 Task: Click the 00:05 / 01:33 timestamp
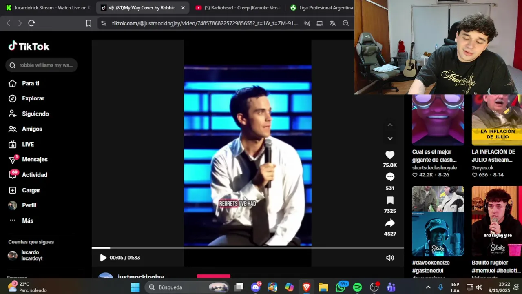pyautogui.click(x=125, y=258)
